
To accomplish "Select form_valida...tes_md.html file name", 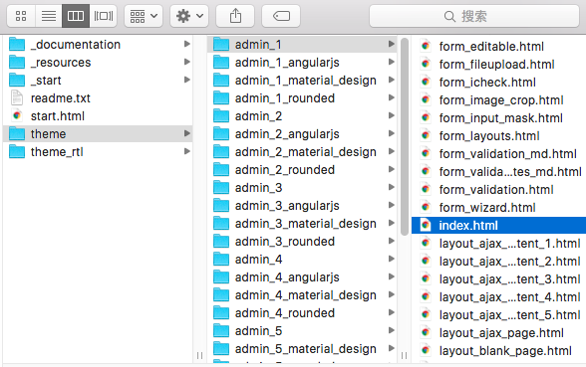I will (x=510, y=172).
